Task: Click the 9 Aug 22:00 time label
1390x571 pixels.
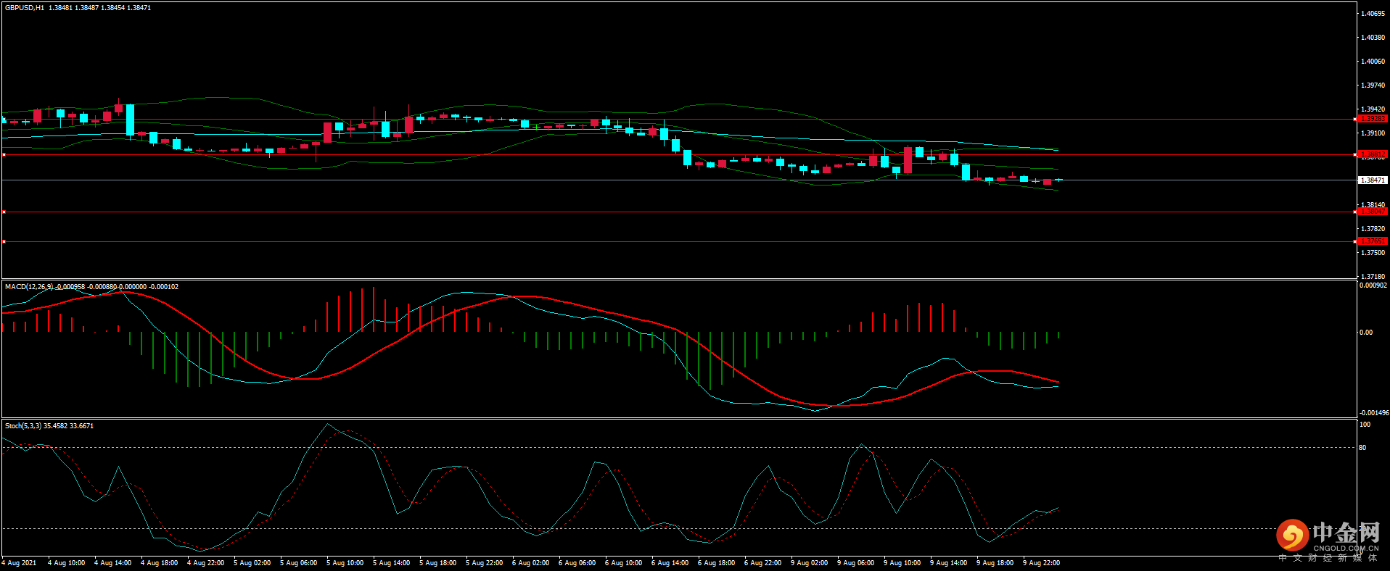Action: [x=1041, y=563]
